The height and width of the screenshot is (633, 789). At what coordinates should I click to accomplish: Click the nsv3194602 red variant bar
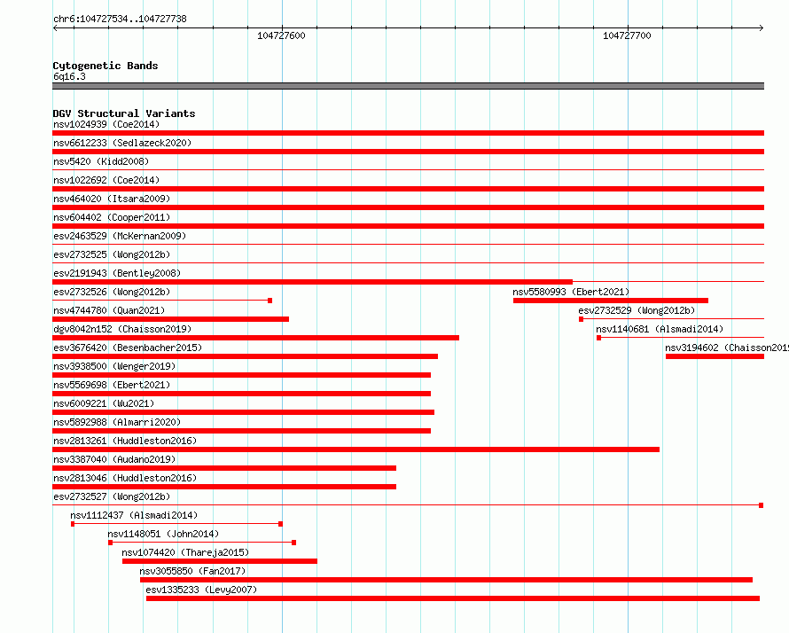point(715,356)
